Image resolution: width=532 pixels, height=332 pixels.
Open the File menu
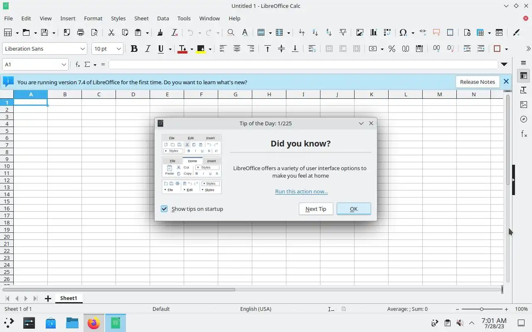tap(8, 18)
